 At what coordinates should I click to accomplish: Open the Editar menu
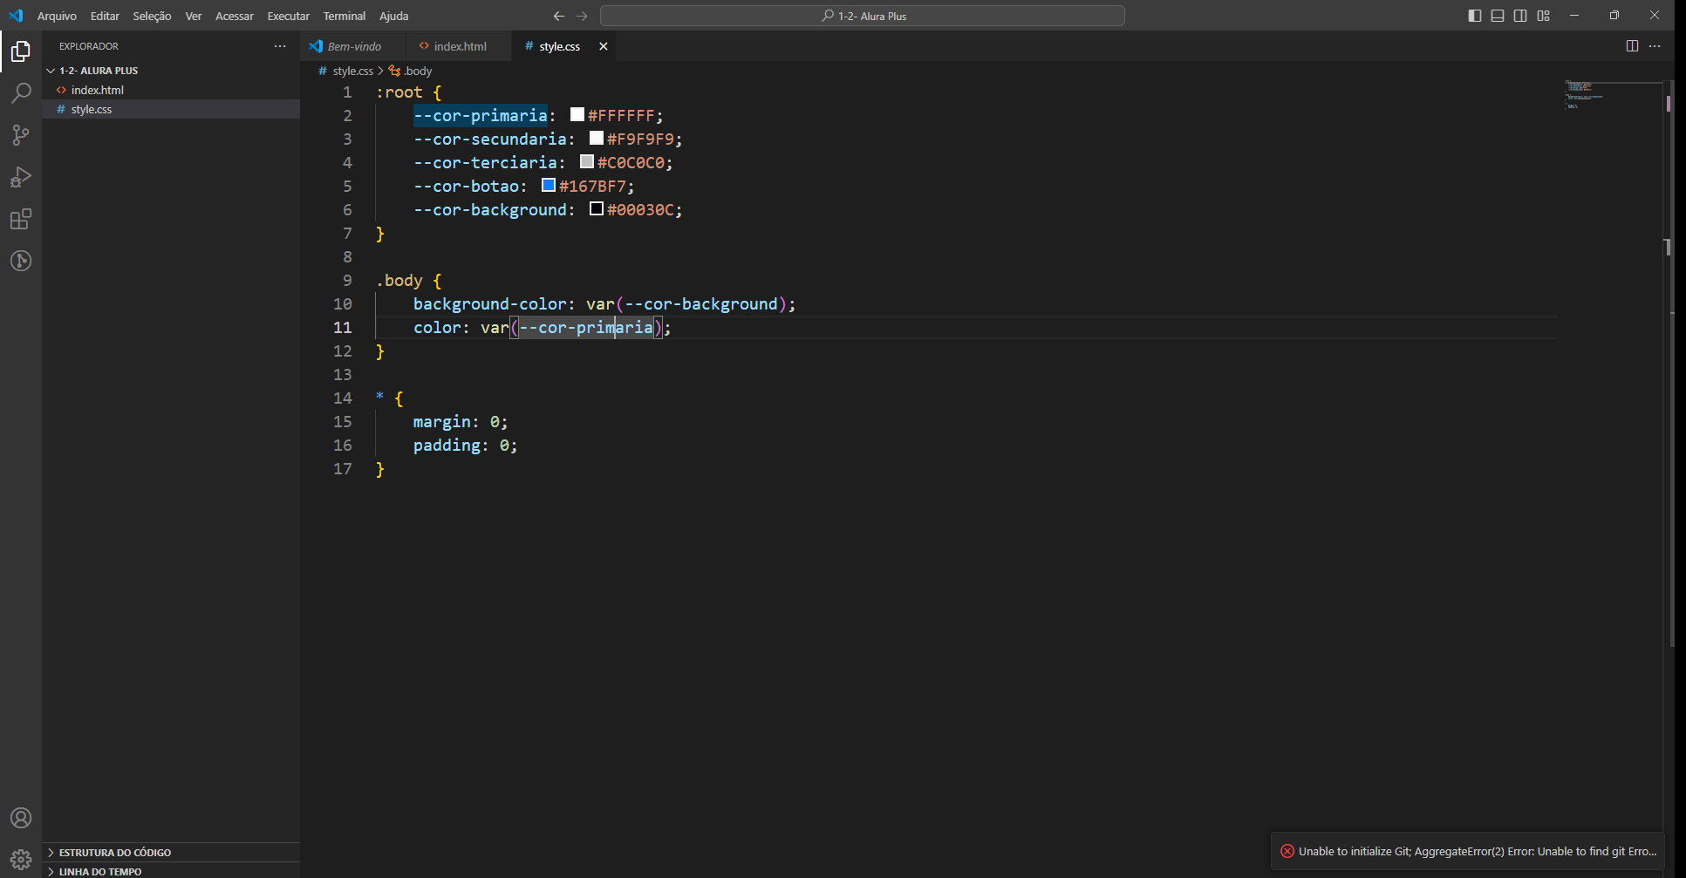click(x=105, y=16)
